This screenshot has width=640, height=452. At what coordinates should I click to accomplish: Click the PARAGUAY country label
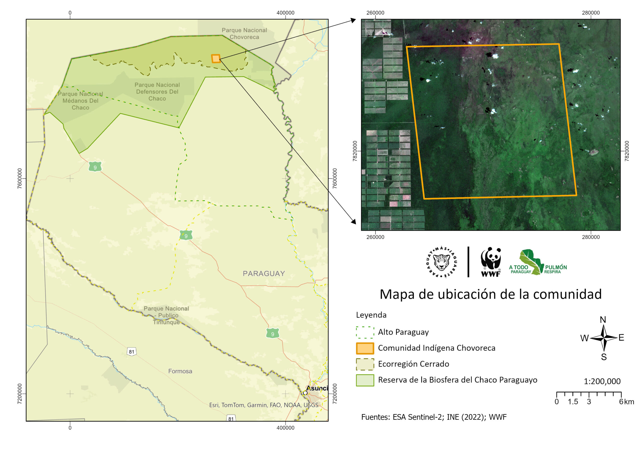click(264, 273)
